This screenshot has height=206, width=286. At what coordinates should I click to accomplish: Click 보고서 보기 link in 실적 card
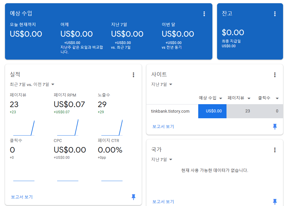click(22, 197)
